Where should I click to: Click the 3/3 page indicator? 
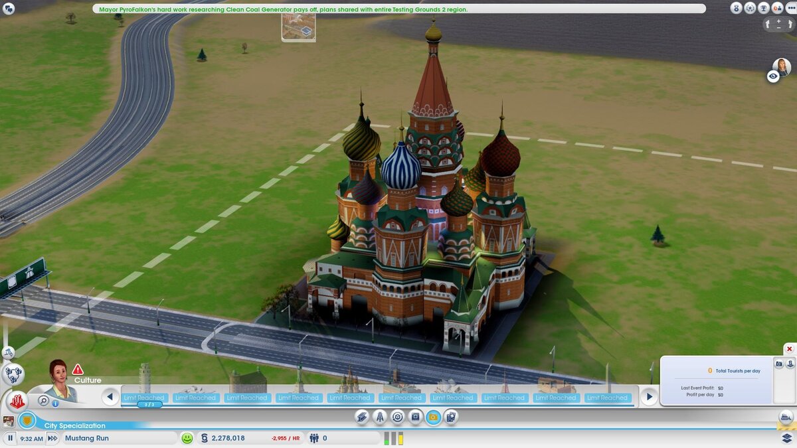click(149, 404)
